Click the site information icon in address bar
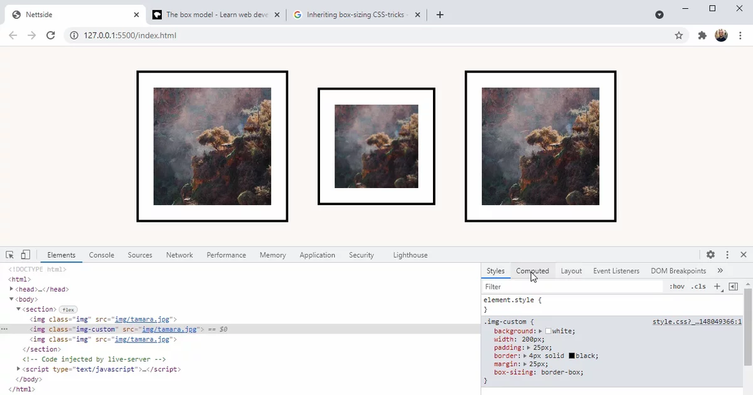Image resolution: width=753 pixels, height=395 pixels. (x=73, y=35)
